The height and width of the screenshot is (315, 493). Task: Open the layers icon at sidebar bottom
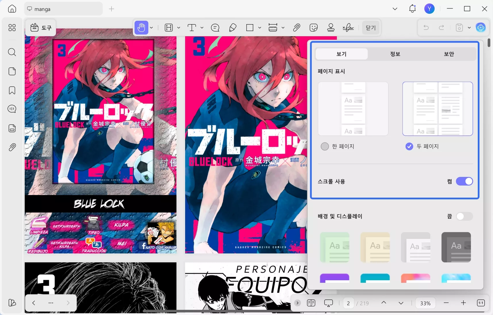pyautogui.click(x=12, y=303)
